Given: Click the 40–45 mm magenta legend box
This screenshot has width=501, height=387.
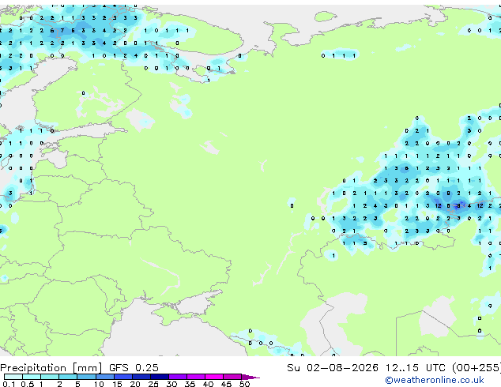Looking at the screenshot, I should (x=214, y=377).
